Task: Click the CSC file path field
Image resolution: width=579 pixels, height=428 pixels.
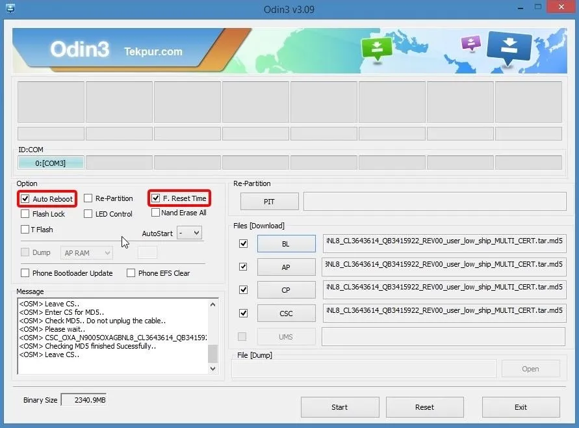Action: tap(444, 313)
